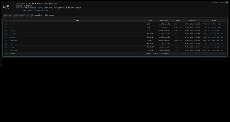Go to home in the path breadcrumb

pos(24,11)
